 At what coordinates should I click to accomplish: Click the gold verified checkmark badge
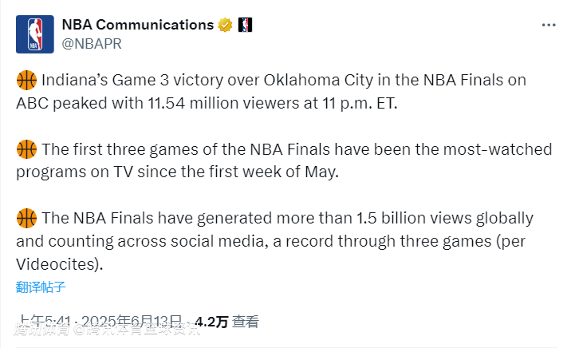coord(226,25)
